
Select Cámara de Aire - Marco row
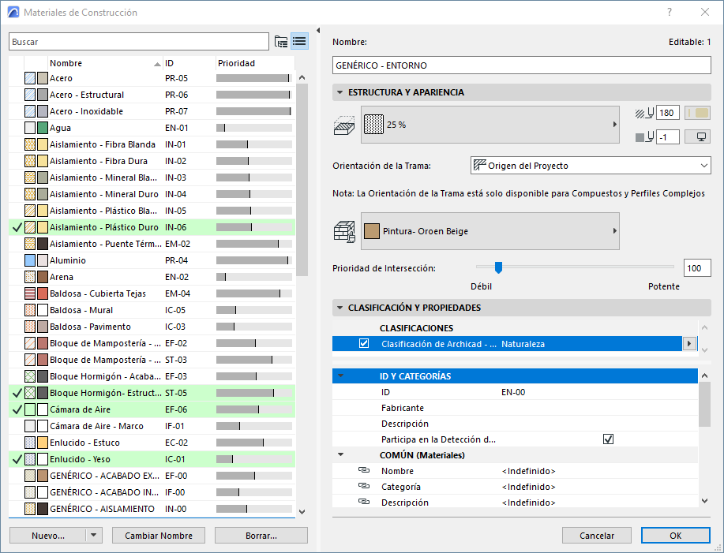(x=152, y=426)
